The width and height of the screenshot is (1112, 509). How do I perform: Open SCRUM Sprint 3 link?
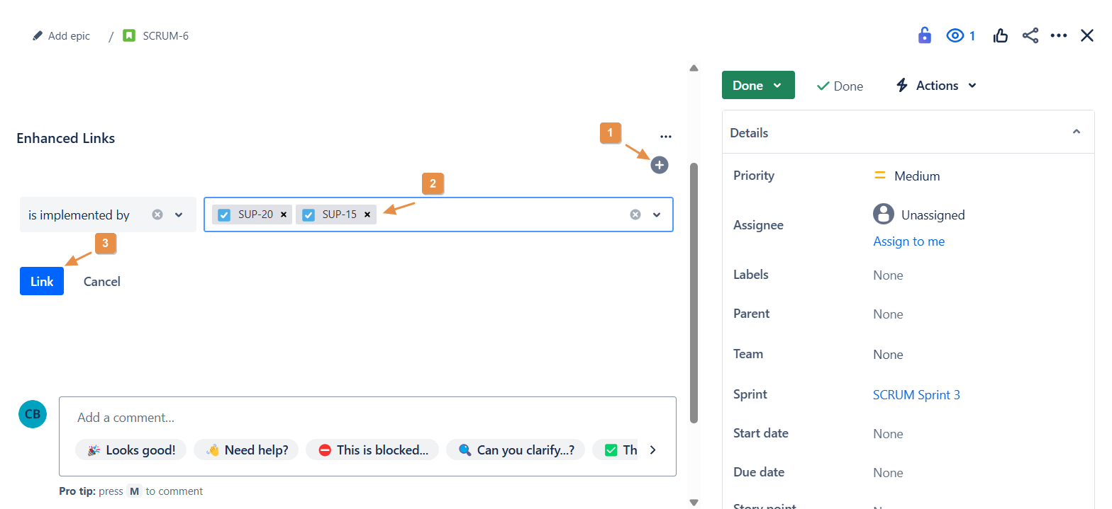pyautogui.click(x=916, y=395)
